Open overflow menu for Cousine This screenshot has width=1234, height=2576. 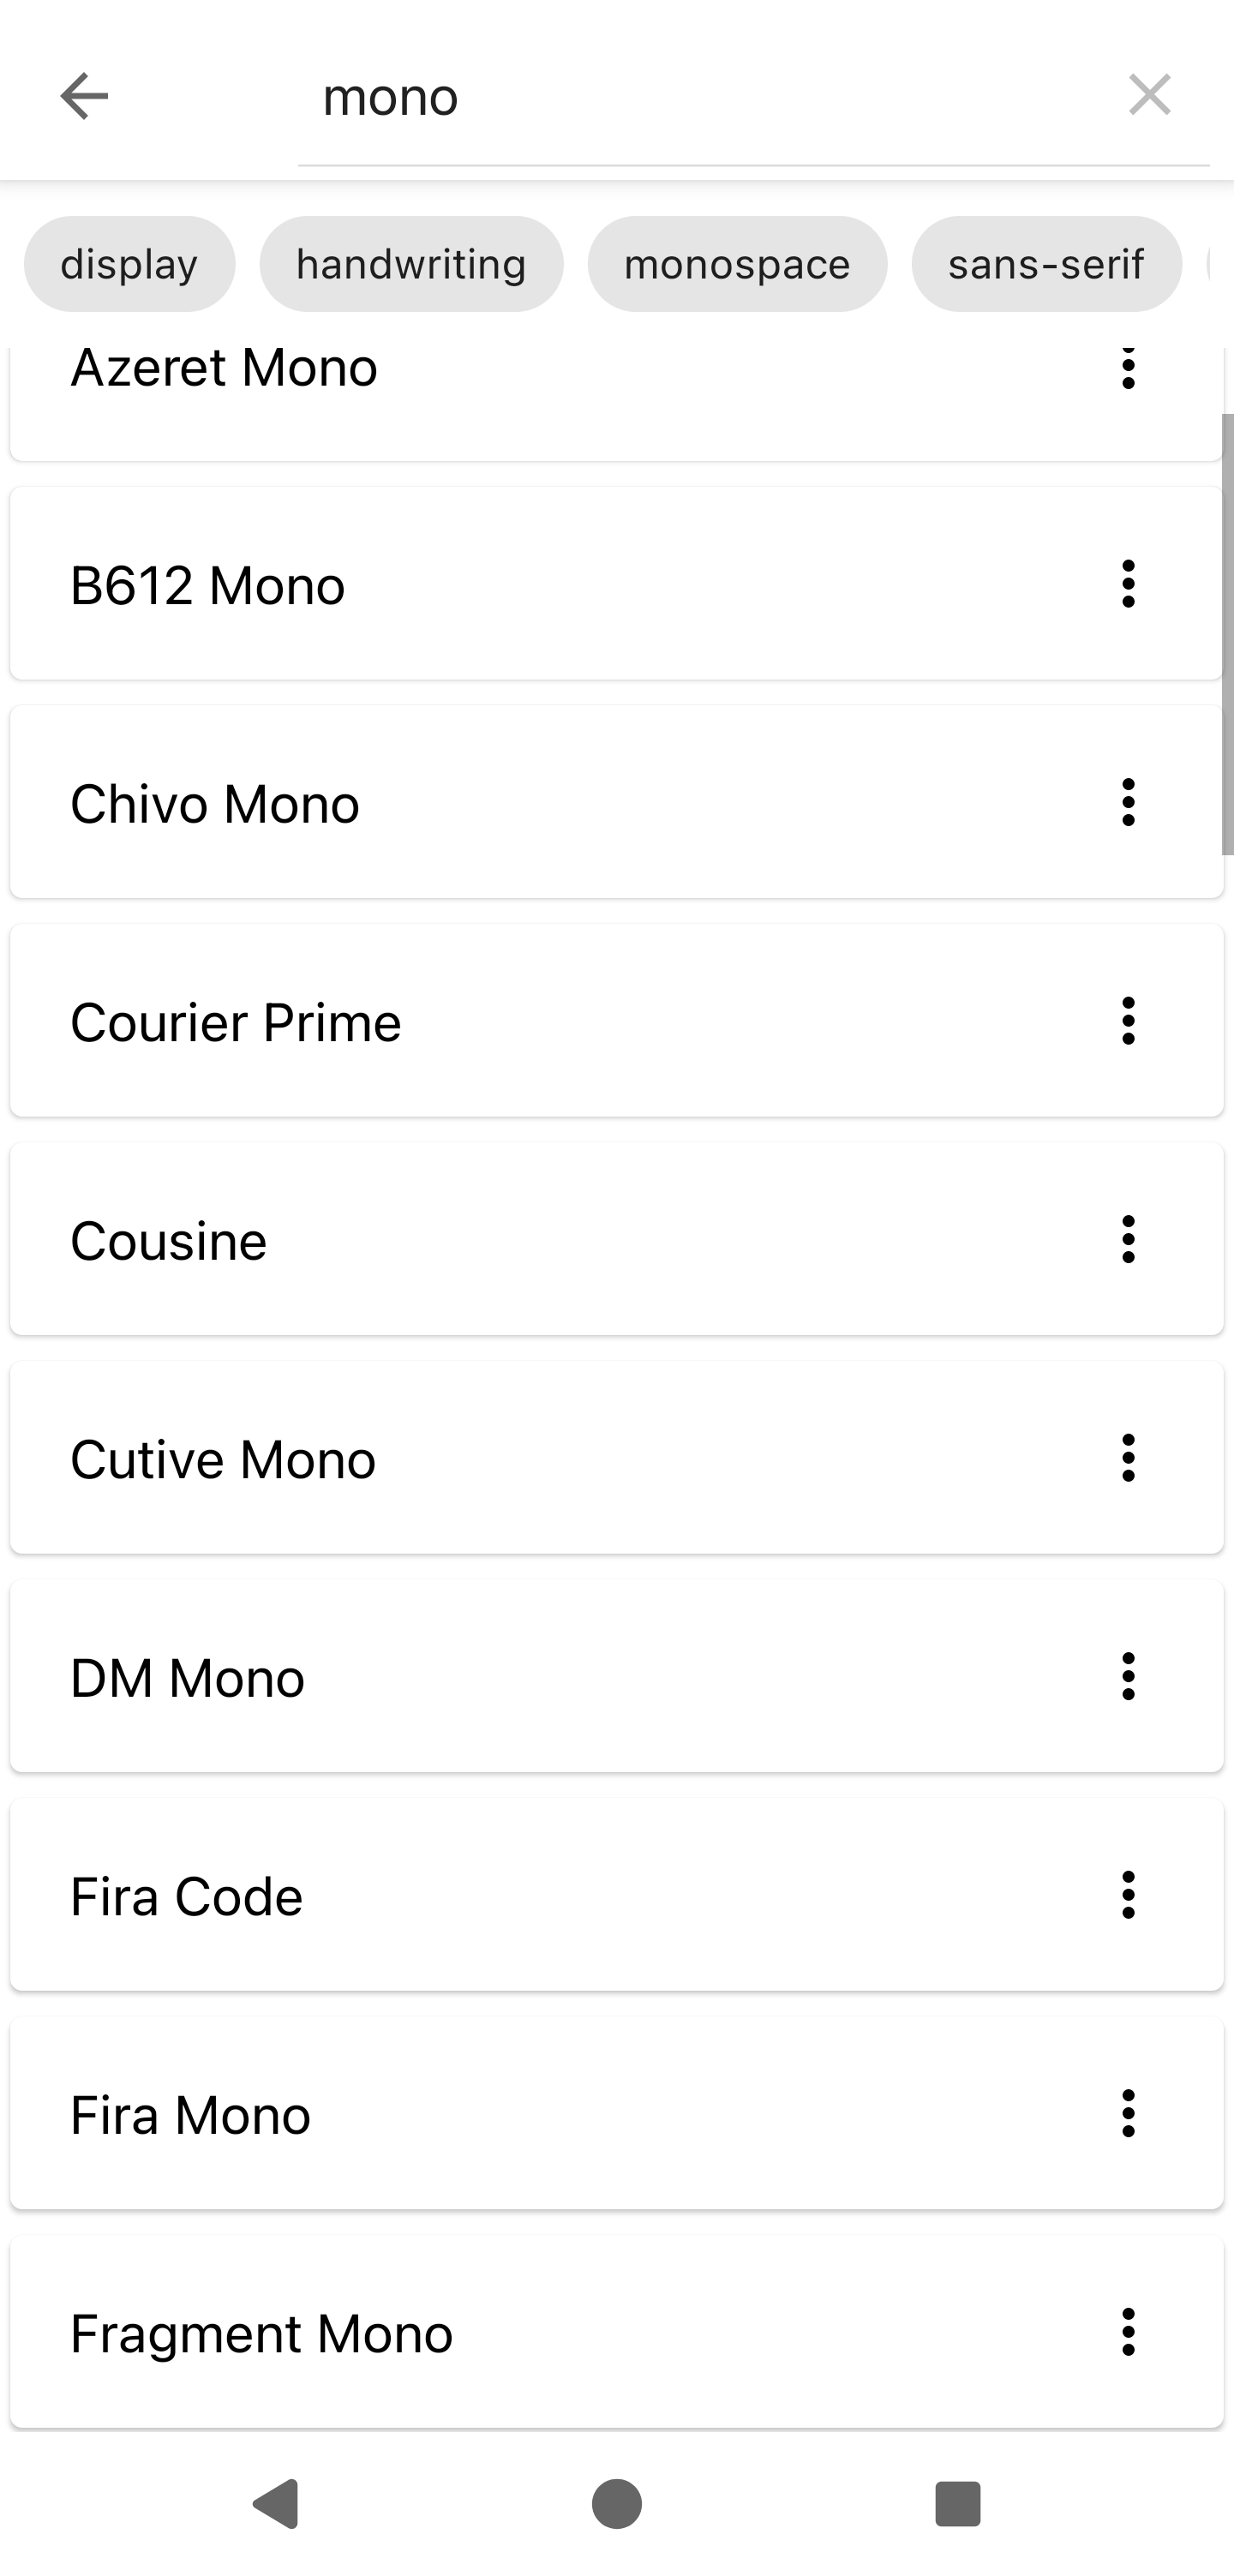tap(1128, 1240)
